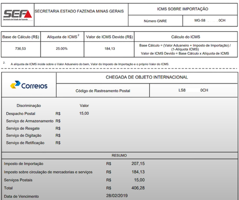Select Valor de ICMS Devido 184,13 cell
239x200 pixels.
[x=109, y=48]
